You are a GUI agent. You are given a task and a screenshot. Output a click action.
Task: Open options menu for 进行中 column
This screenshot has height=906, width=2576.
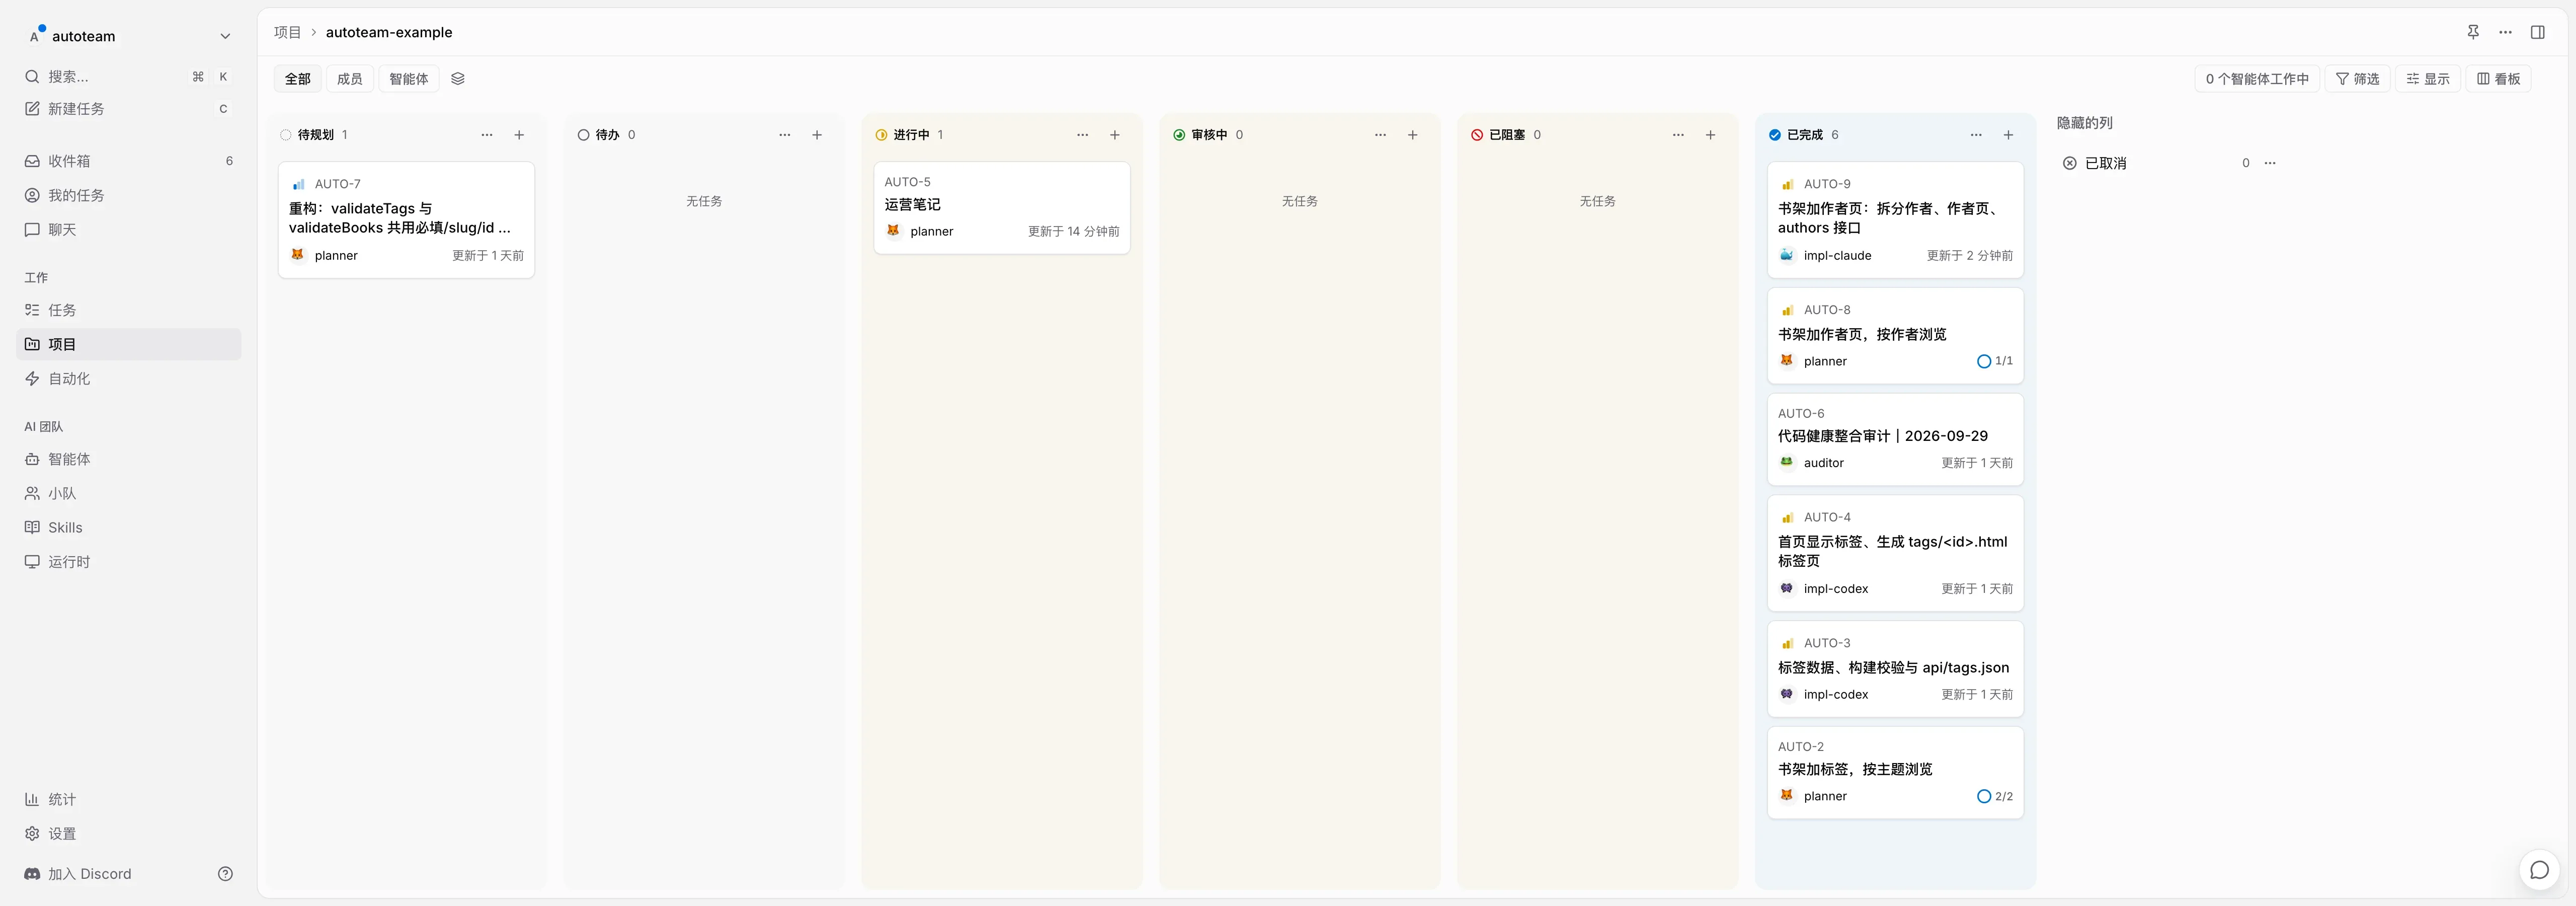tap(1082, 135)
